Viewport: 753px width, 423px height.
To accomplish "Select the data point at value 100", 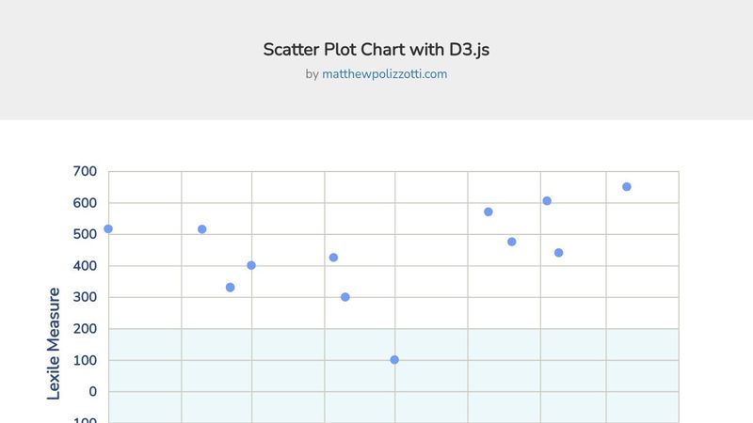I will pyautogui.click(x=394, y=360).
